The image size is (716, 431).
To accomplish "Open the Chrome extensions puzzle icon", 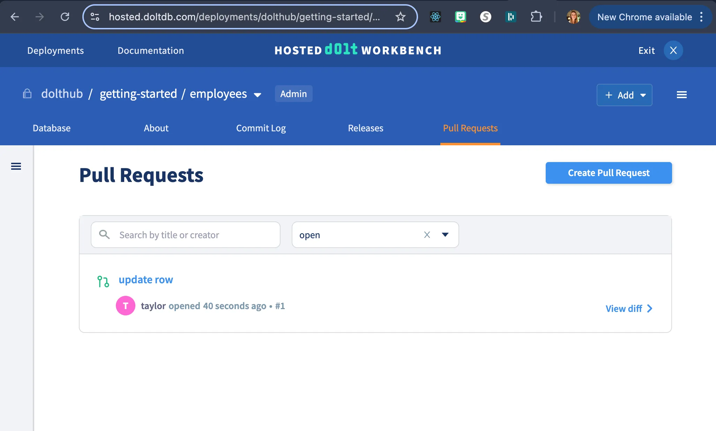I will pos(536,17).
